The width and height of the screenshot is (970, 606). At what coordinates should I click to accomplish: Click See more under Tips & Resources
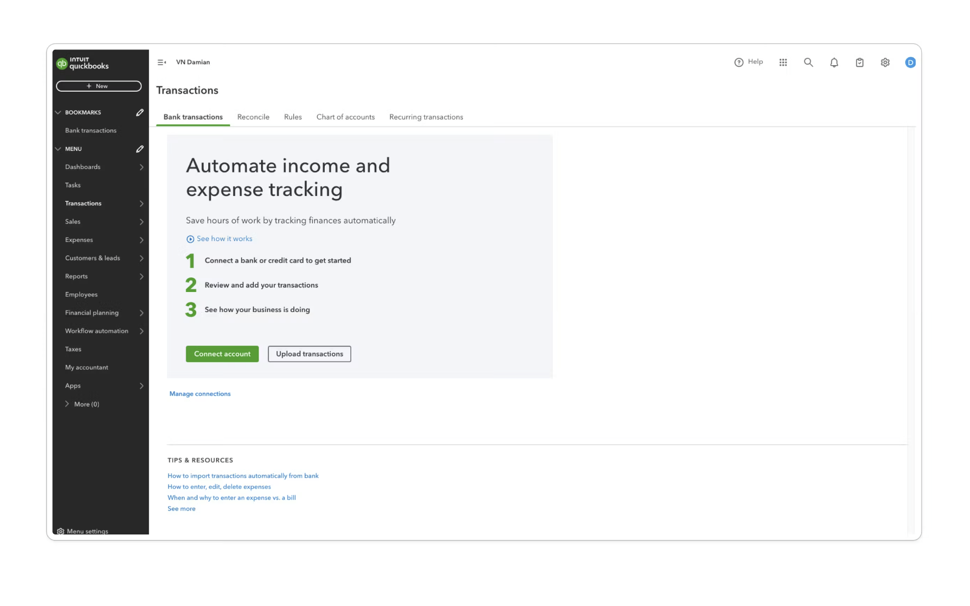181,509
